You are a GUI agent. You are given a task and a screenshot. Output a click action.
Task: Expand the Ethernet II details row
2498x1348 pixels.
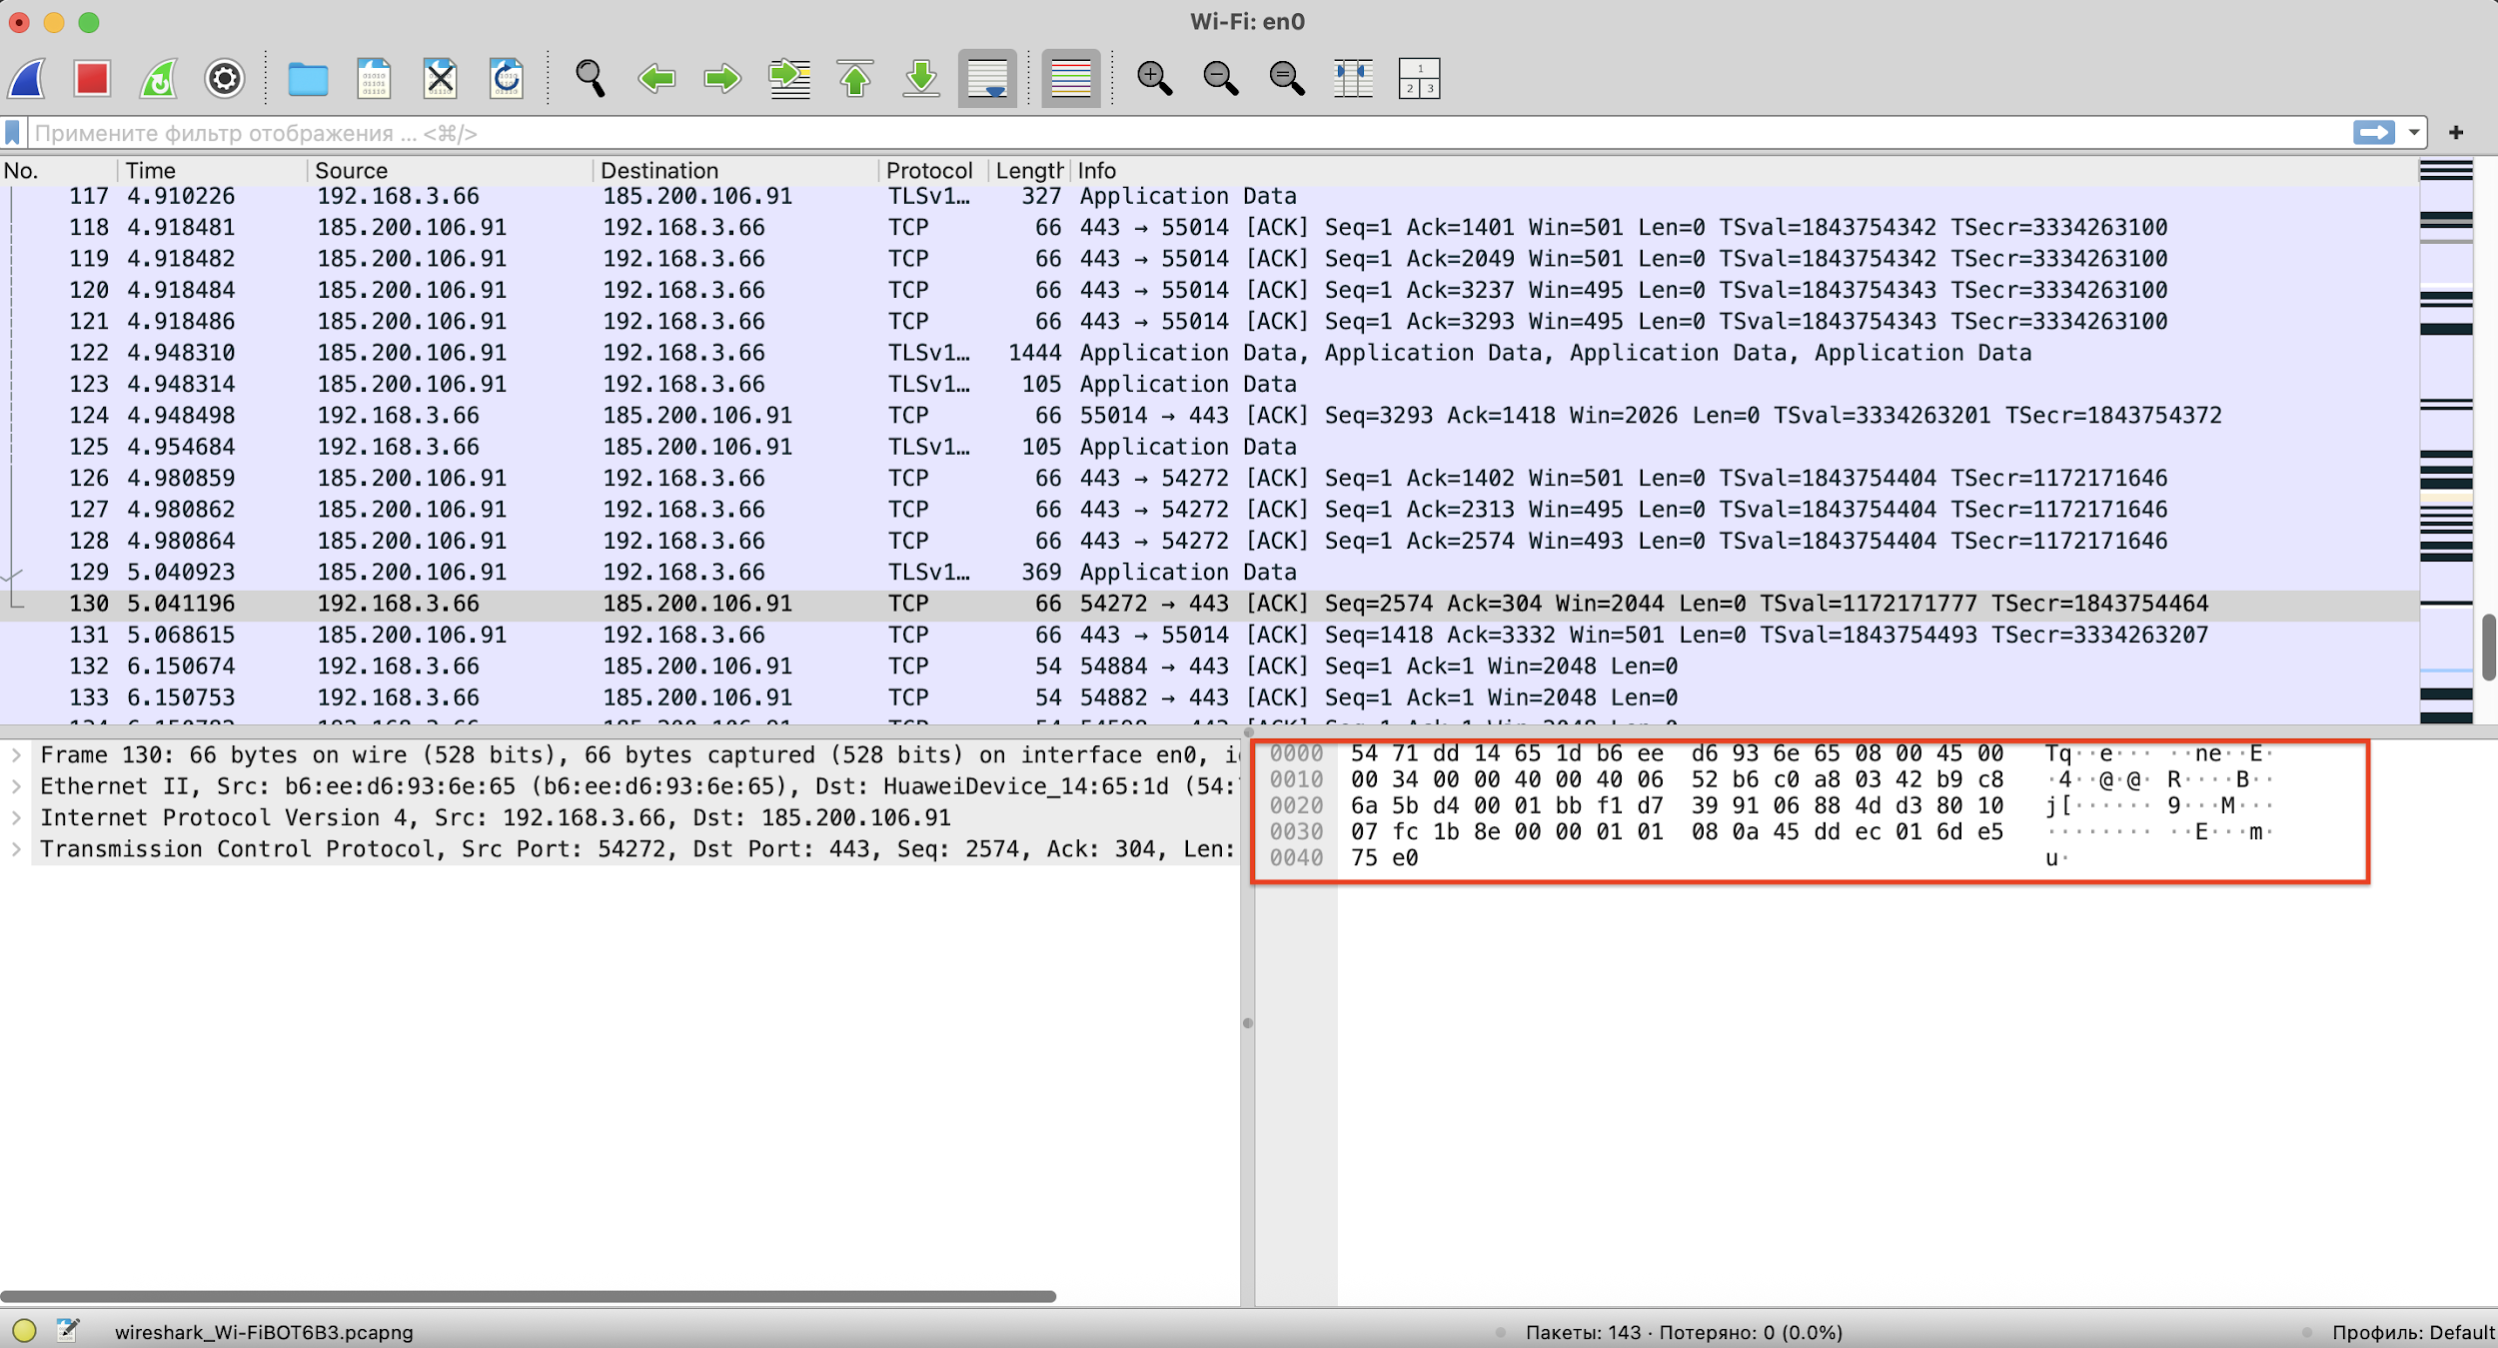(x=16, y=786)
